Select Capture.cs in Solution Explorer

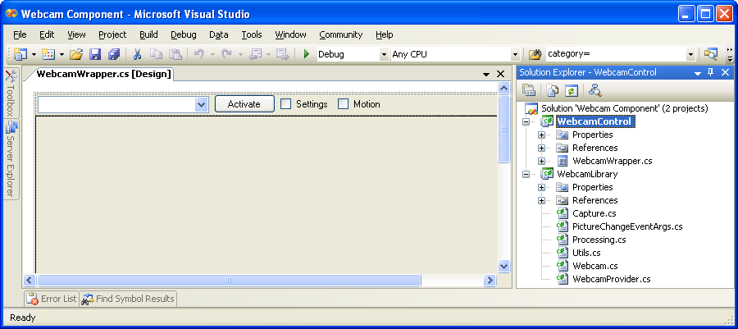coord(594,213)
